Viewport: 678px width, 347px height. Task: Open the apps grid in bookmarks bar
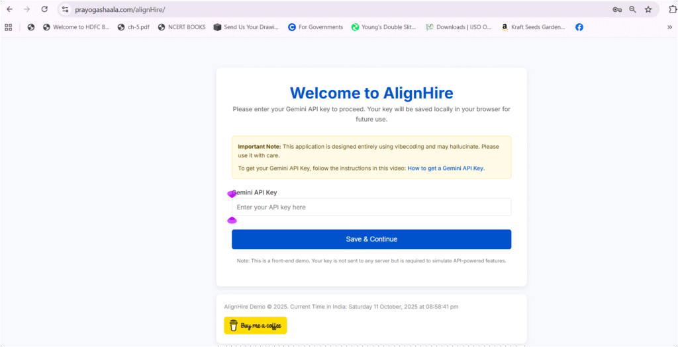(x=9, y=27)
